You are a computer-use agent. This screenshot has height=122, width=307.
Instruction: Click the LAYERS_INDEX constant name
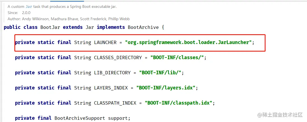(111, 88)
